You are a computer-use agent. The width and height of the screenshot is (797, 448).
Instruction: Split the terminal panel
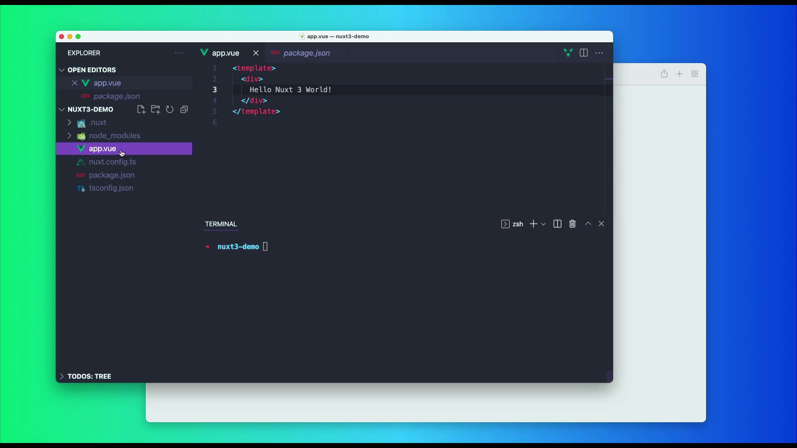pyautogui.click(x=557, y=224)
